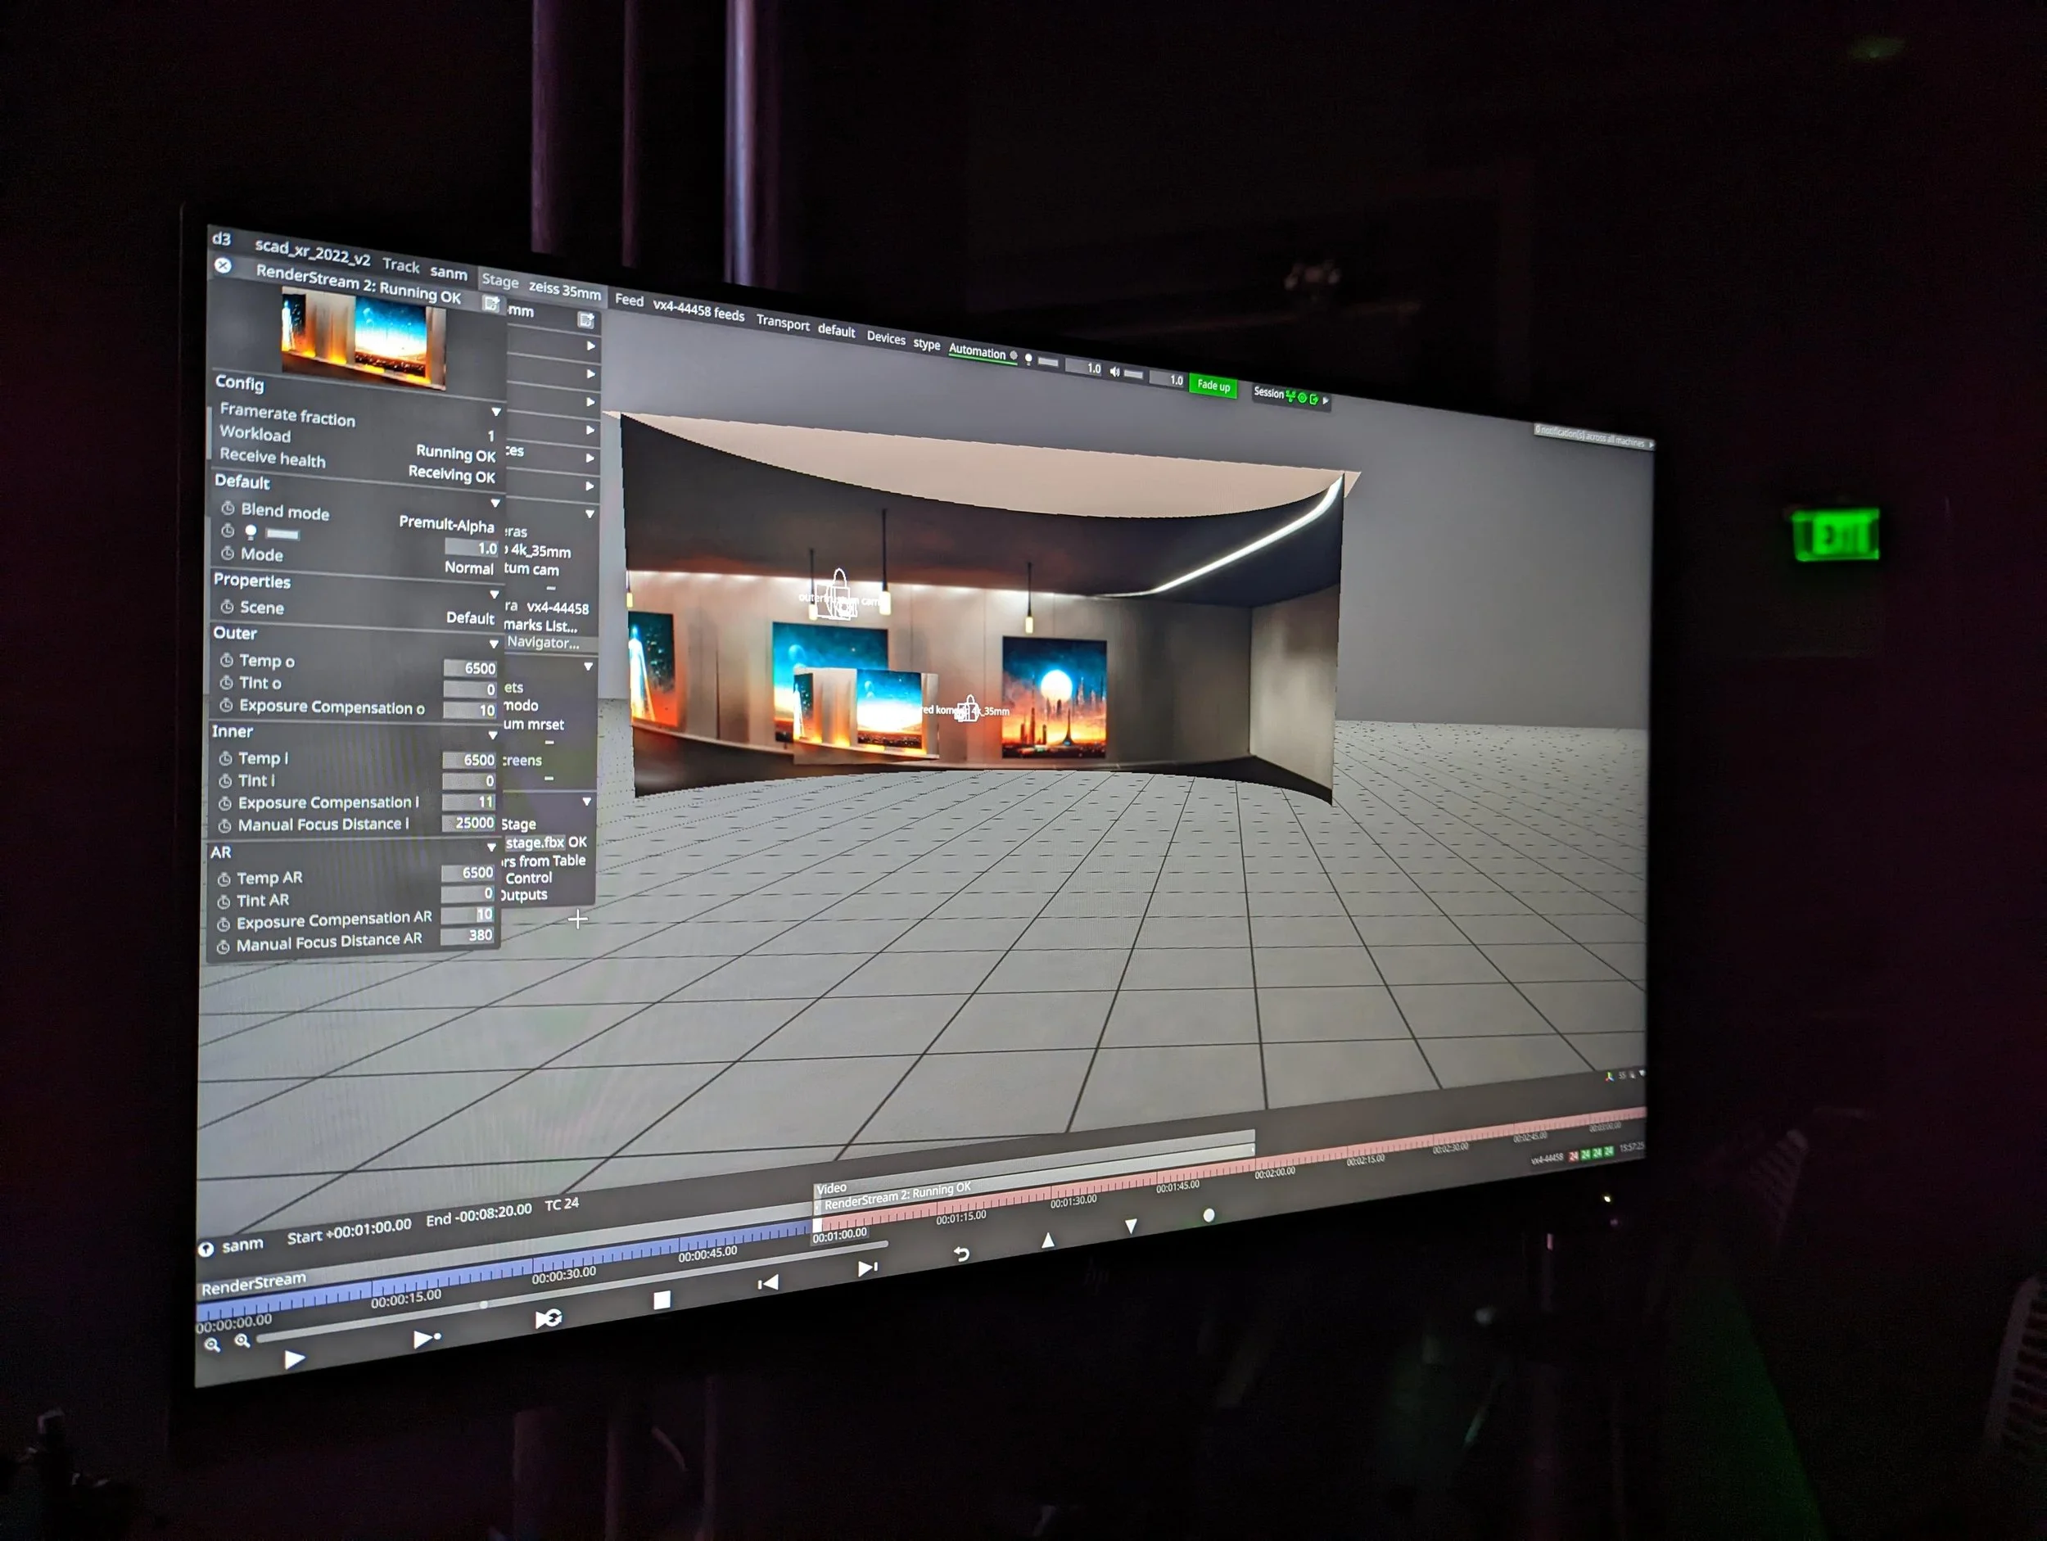Collapse the Outer section arrow

click(493, 644)
